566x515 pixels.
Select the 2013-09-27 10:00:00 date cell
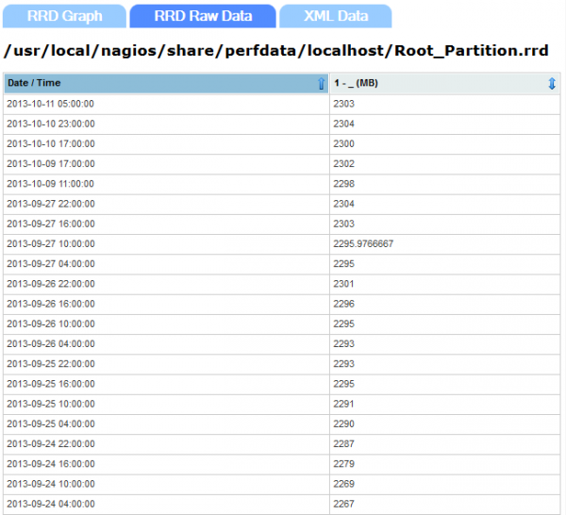pos(51,243)
